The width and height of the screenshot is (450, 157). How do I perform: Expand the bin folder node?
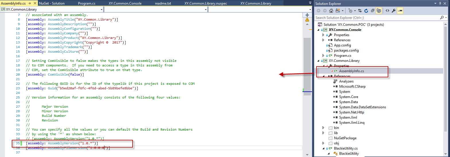click(323, 128)
